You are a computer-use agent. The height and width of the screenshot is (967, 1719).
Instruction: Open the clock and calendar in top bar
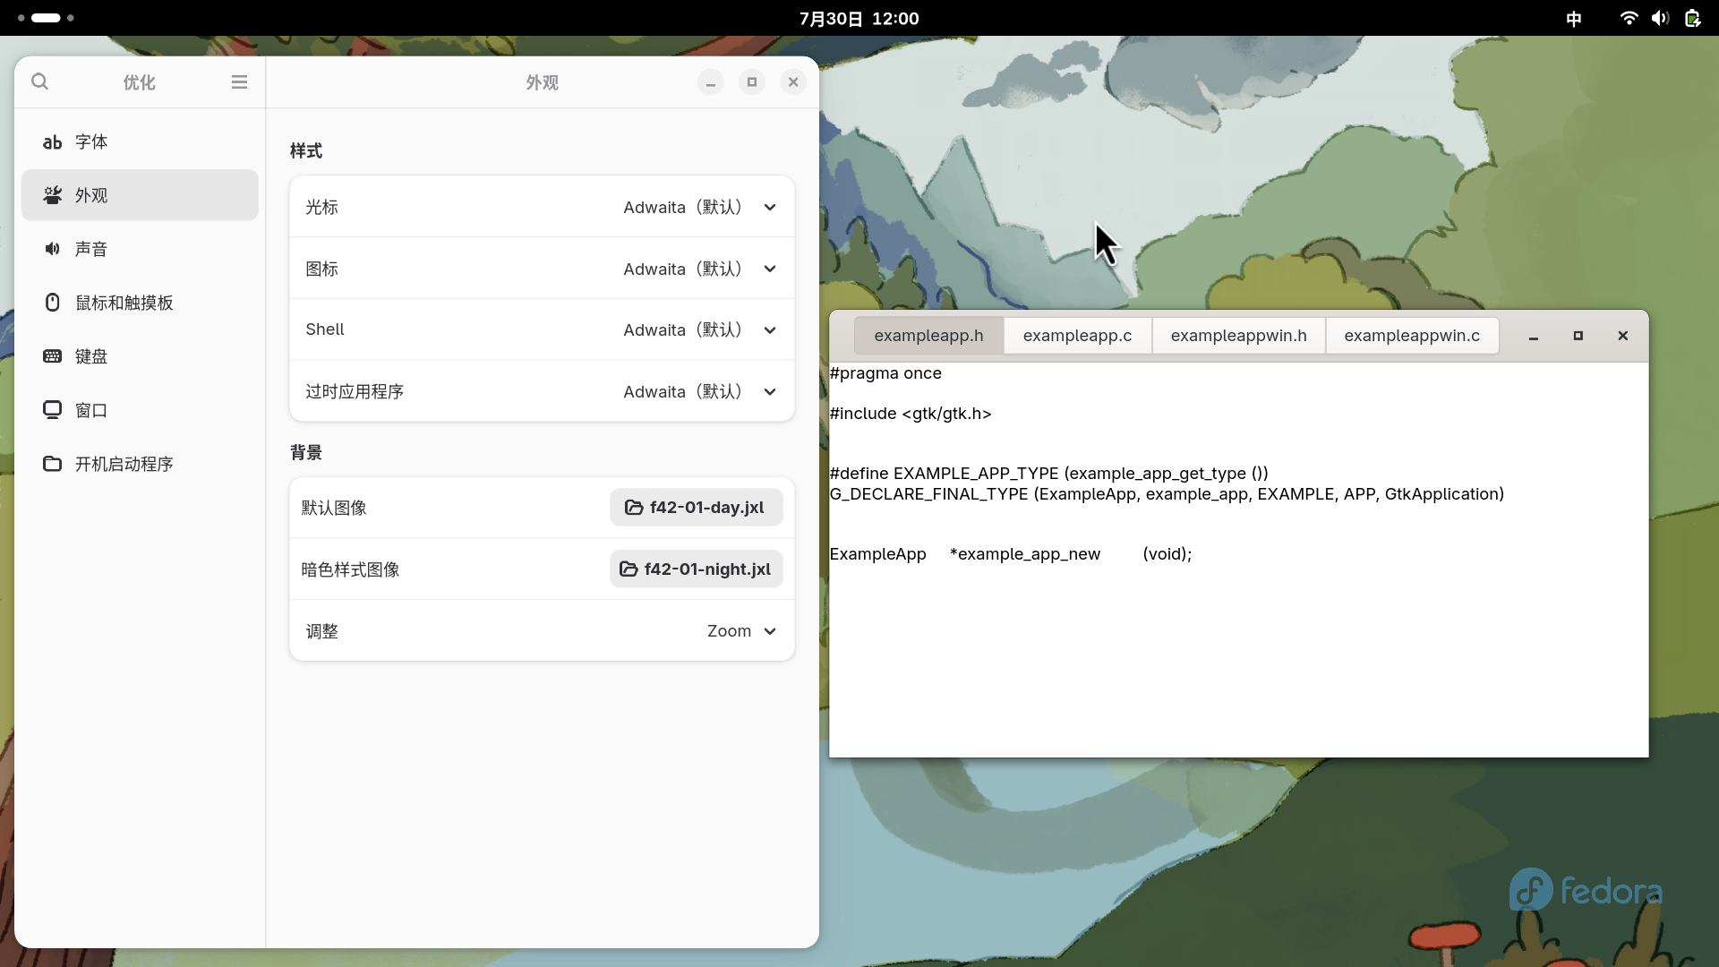(859, 18)
